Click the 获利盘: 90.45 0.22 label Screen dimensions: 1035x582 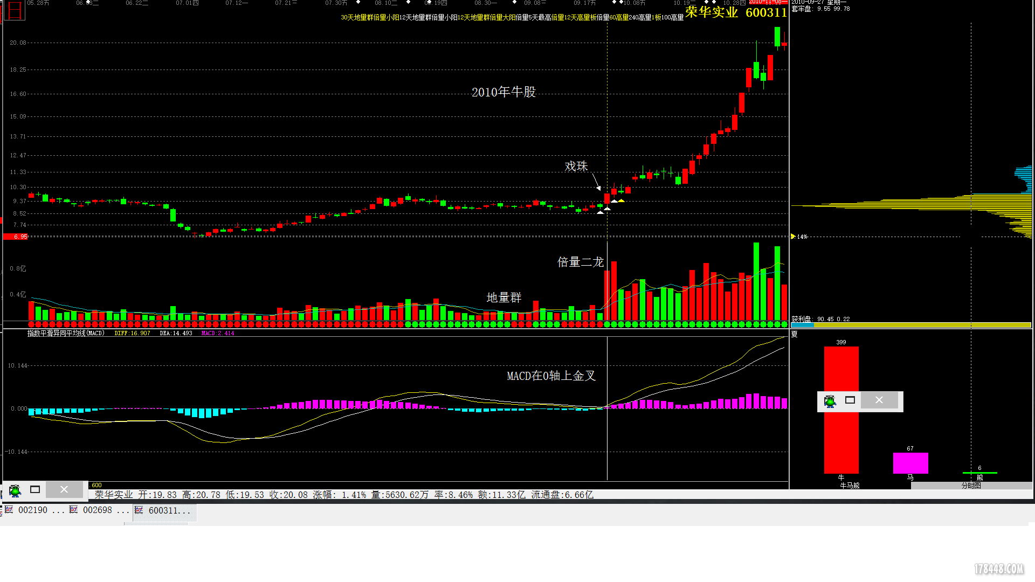coord(820,319)
